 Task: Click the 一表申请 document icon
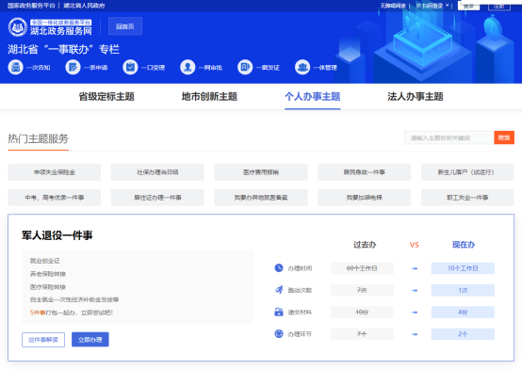pos(73,67)
